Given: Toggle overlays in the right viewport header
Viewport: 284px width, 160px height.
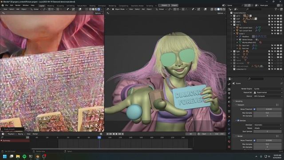Looking at the screenshot, I should (x=205, y=9).
